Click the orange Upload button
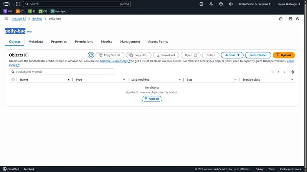 (284, 55)
